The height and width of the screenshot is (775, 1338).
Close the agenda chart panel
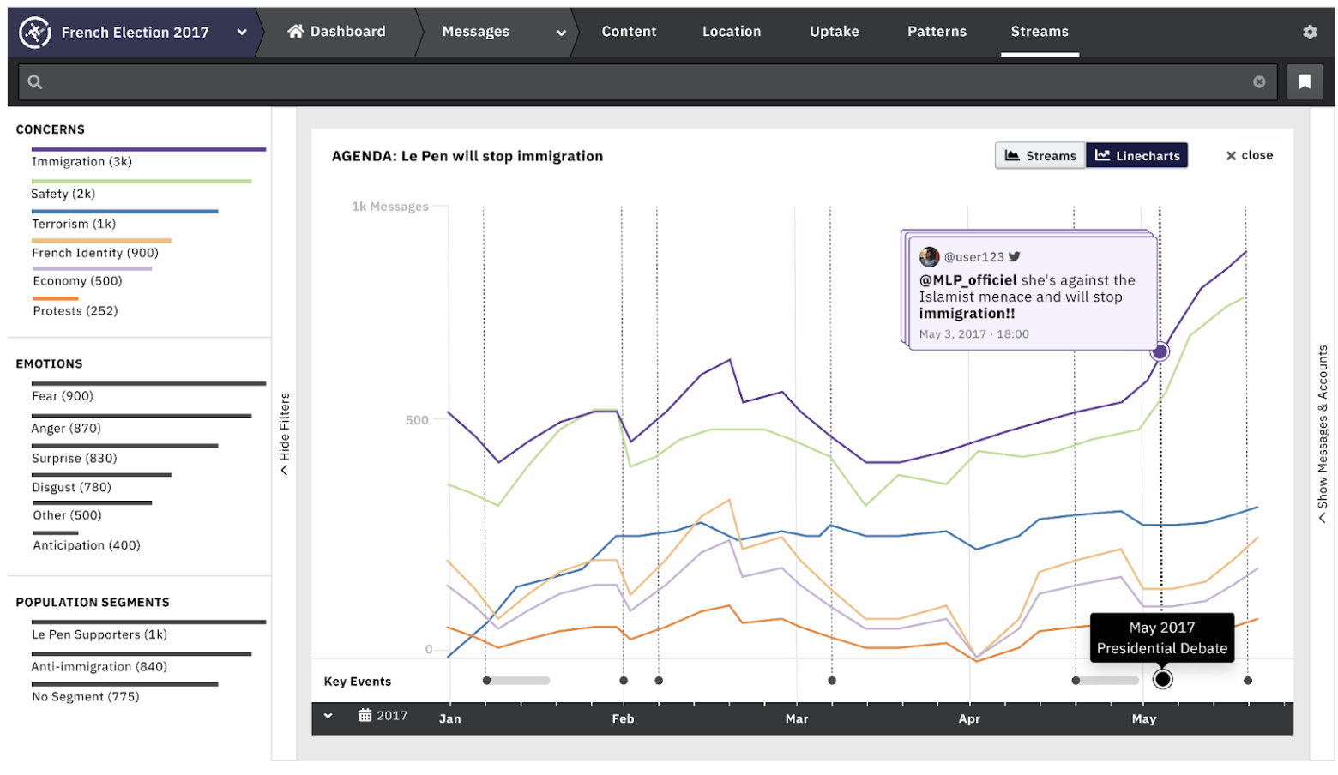pyautogui.click(x=1249, y=156)
